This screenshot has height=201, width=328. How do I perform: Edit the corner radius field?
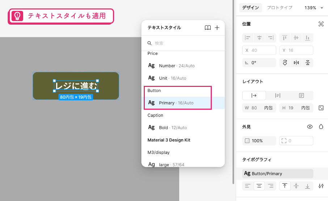296,141
